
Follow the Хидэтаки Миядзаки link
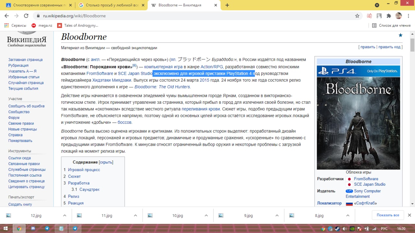112,80
